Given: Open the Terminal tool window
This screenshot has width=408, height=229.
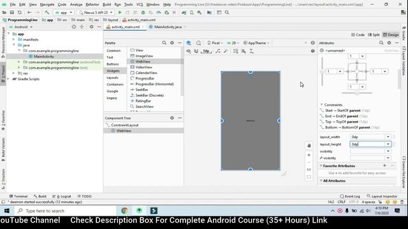Looking at the screenshot, I should pyautogui.click(x=18, y=197).
